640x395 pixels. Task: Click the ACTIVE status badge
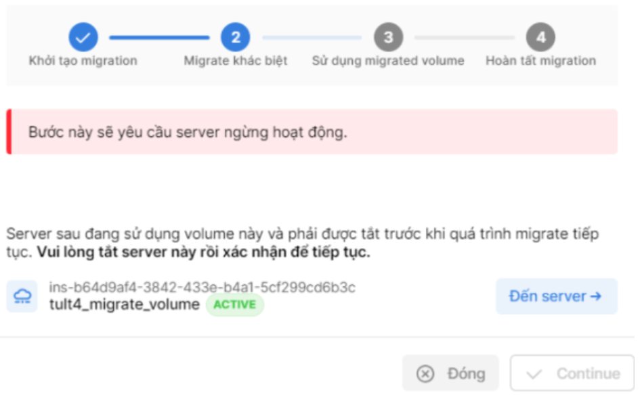pos(235,304)
